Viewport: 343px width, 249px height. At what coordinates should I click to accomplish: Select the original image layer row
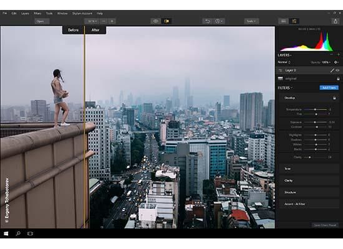pyautogui.click(x=309, y=78)
